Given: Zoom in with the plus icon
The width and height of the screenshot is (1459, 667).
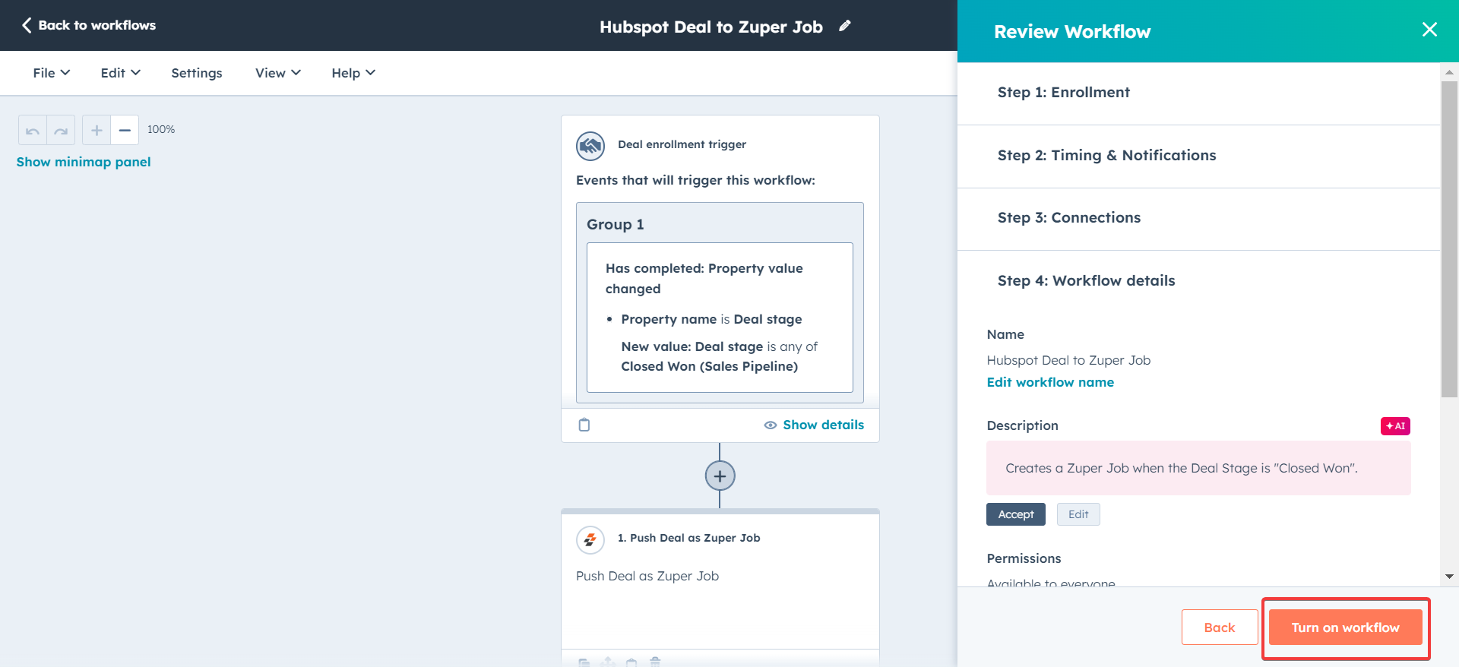Looking at the screenshot, I should coord(97,131).
